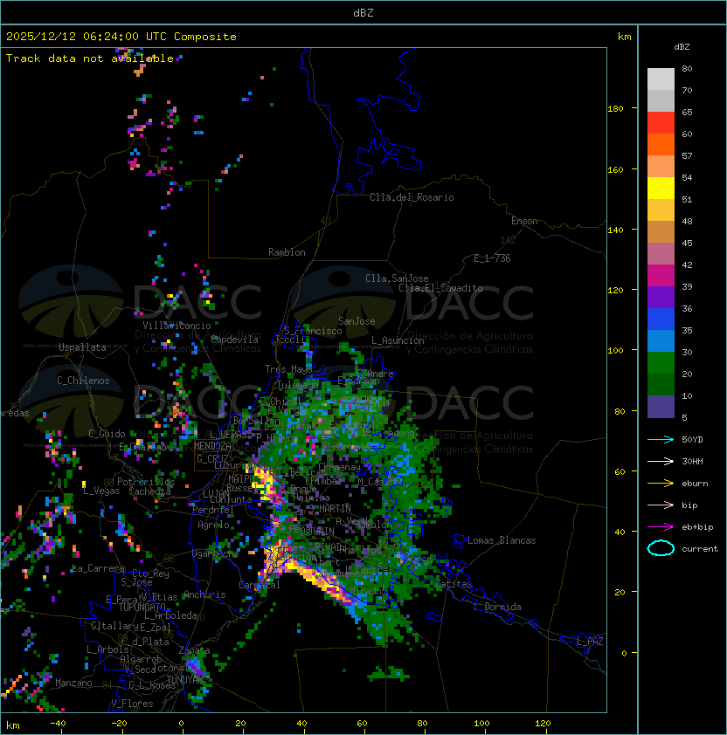Click the '-40' km tick on bottom axis

[58, 724]
